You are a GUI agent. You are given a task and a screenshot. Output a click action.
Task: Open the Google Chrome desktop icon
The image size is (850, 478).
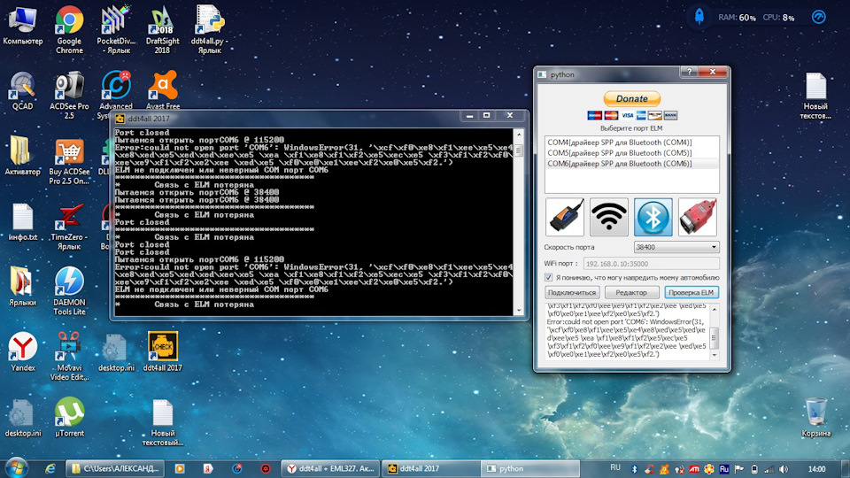click(69, 30)
